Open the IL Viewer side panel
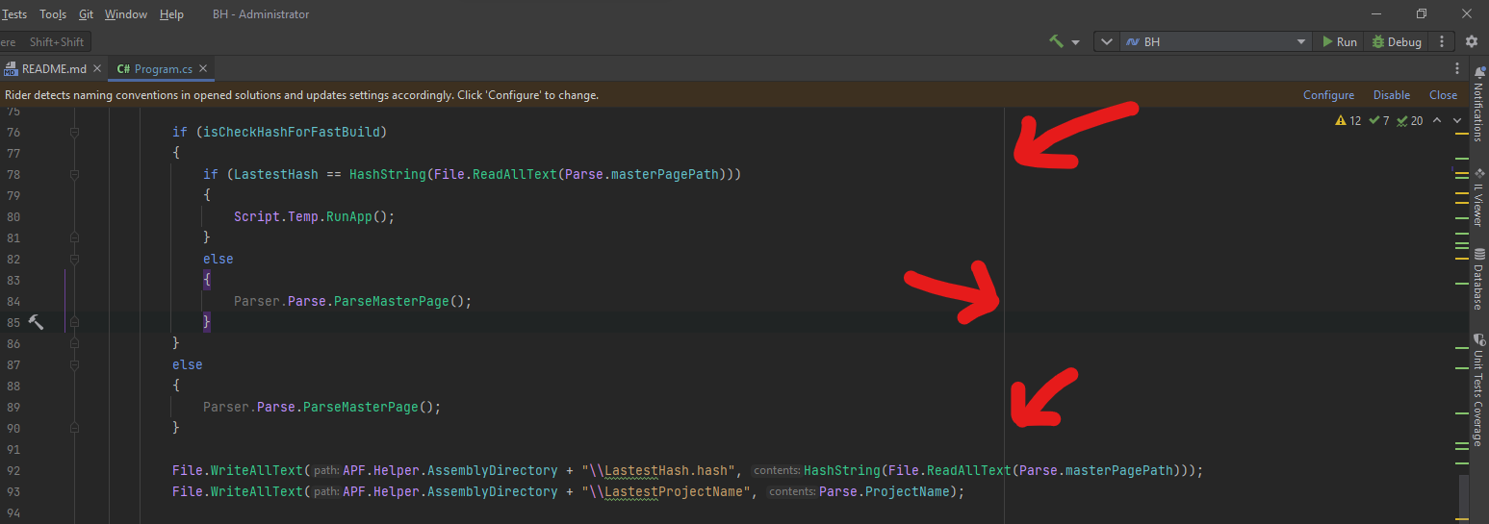 (1479, 198)
